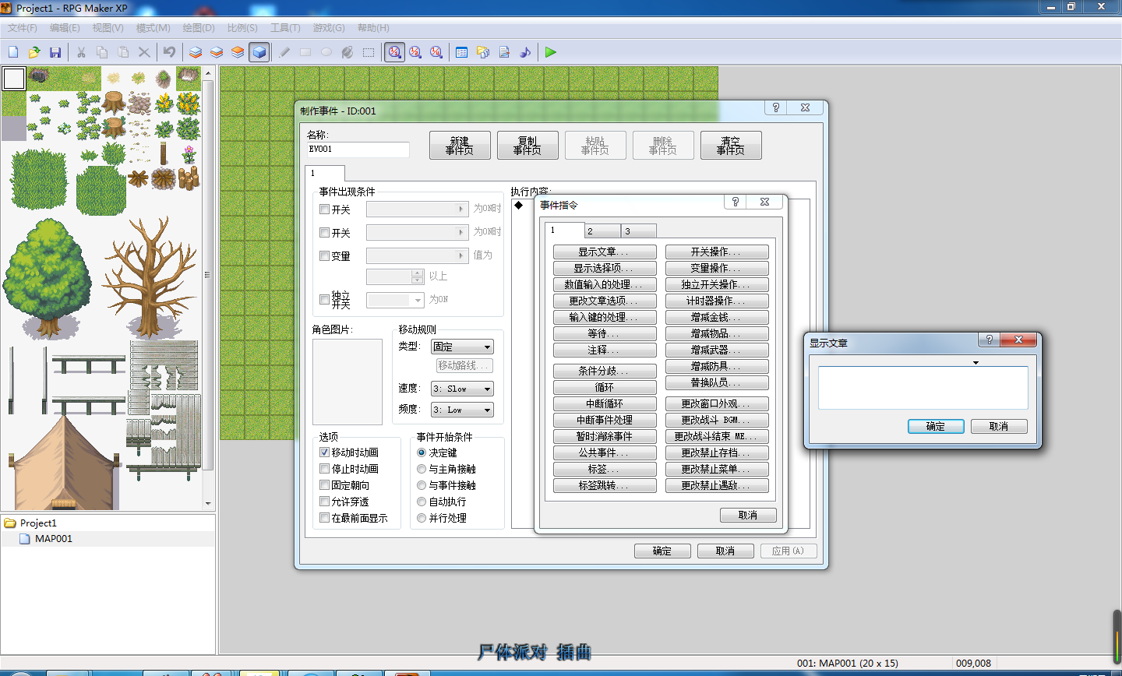
Task: Click the 条件分歧 command button
Action: coord(605,371)
